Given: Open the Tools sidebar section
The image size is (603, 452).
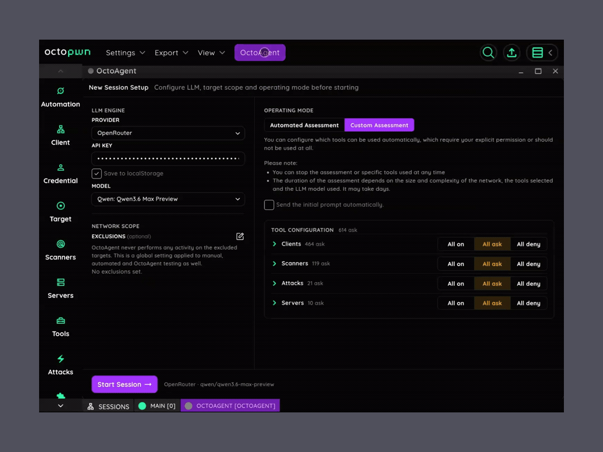Looking at the screenshot, I should point(60,326).
